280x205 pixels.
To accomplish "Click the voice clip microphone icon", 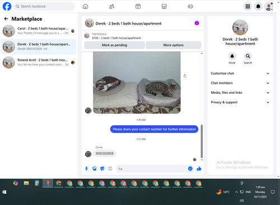I will click(x=86, y=169).
